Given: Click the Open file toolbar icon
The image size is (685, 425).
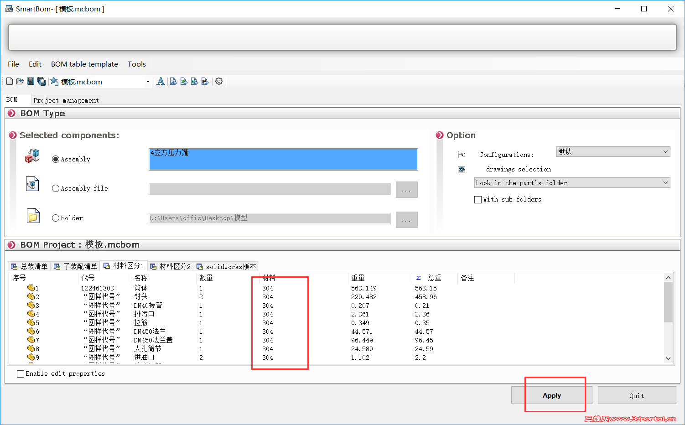Looking at the screenshot, I should click(x=20, y=82).
